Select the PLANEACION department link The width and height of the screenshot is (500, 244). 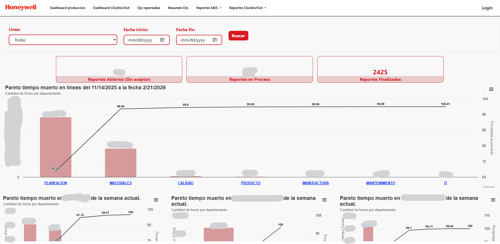[55, 183]
